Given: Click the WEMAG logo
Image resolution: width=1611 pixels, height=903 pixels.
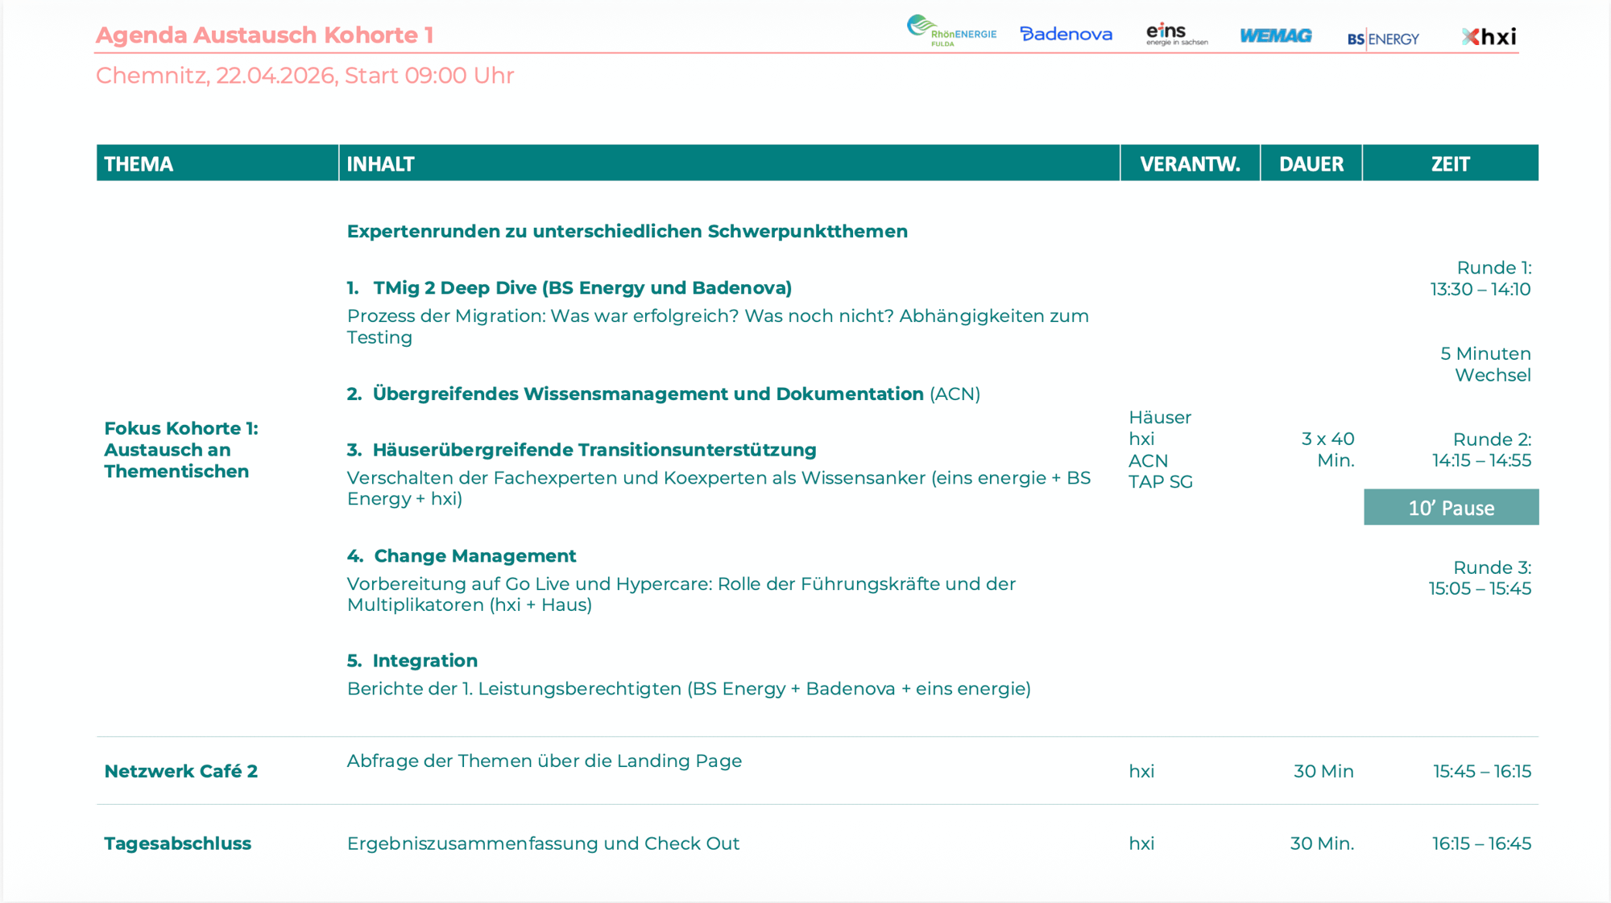Looking at the screenshot, I should click(x=1276, y=35).
